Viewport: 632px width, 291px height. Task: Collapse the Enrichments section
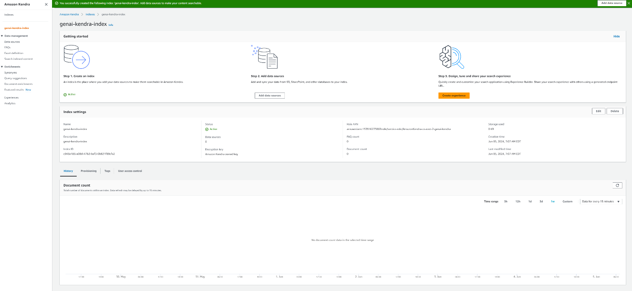2,67
